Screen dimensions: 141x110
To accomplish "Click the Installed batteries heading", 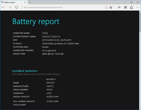I will [25, 71].
